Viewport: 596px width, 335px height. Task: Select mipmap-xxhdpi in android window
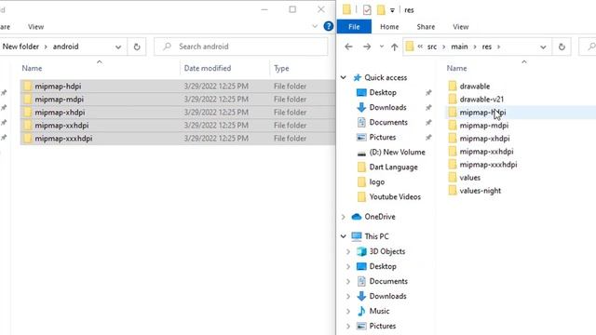coord(178,126)
